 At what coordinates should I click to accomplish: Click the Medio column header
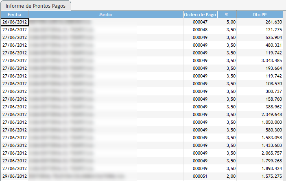(x=106, y=15)
